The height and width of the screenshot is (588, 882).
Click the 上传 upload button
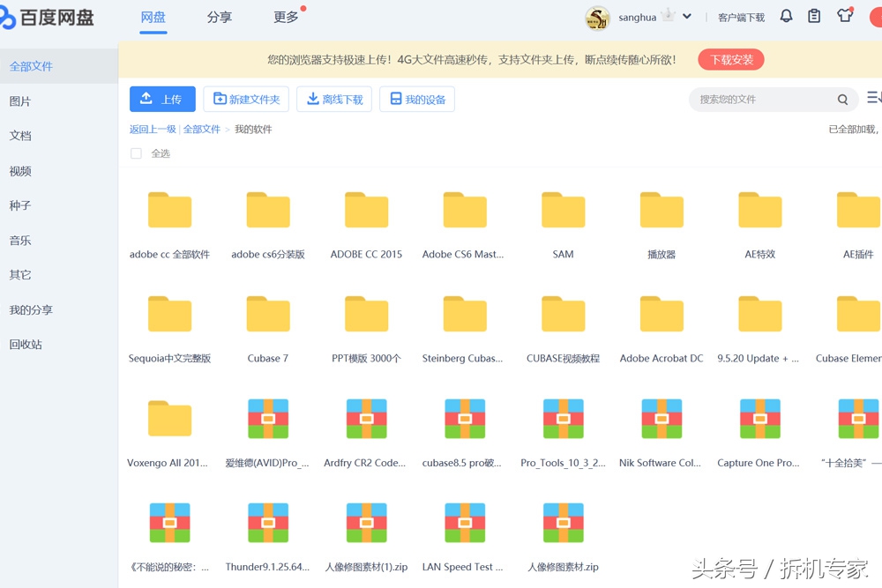[162, 99]
